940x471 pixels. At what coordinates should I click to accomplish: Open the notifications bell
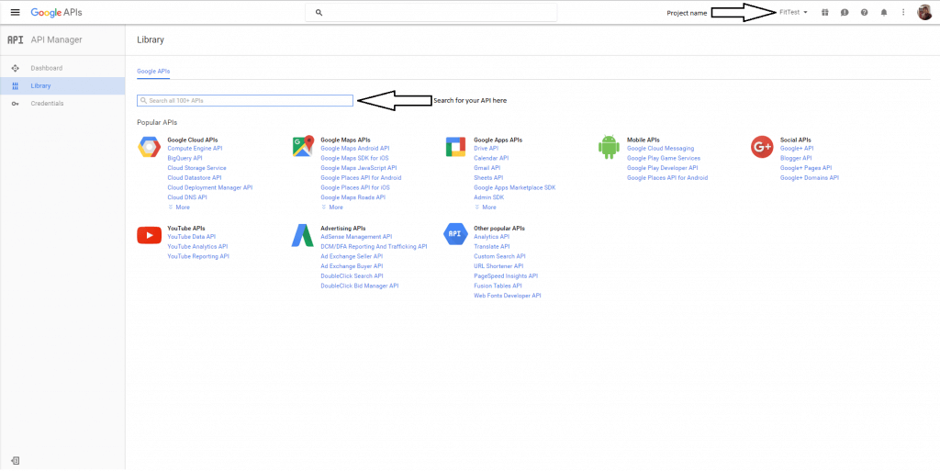pyautogui.click(x=884, y=12)
